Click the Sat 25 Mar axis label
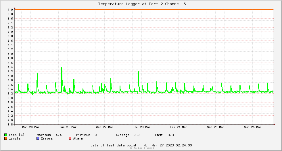This screenshot has width=282, height=151. click(216, 127)
